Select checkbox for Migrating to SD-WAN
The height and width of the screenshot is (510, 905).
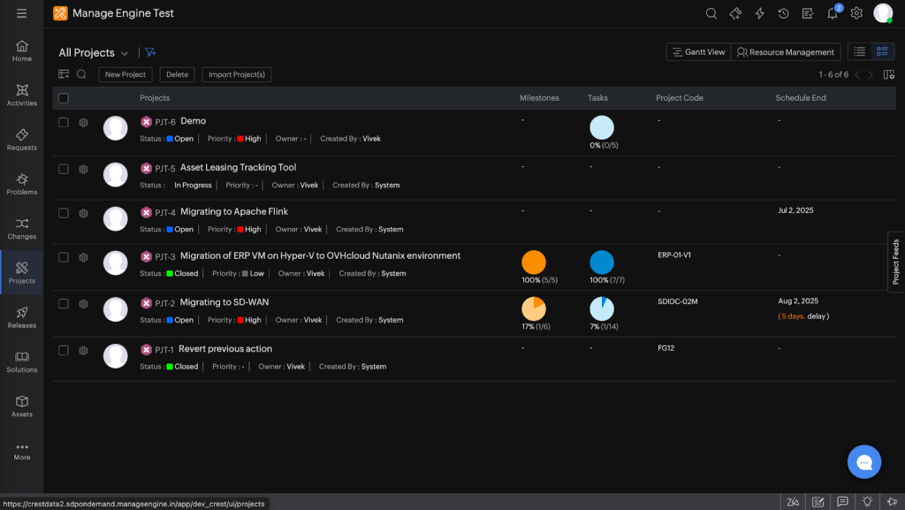point(64,303)
